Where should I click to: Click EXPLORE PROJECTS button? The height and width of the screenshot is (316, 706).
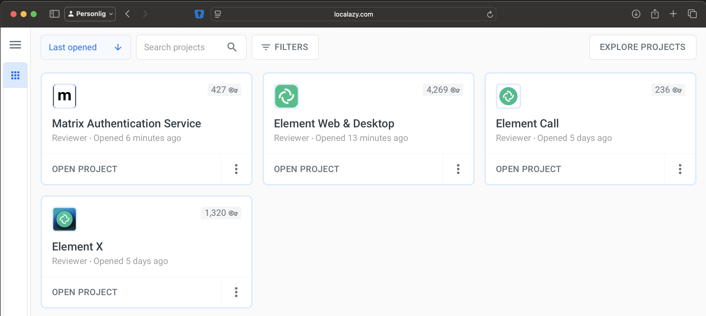tap(642, 47)
